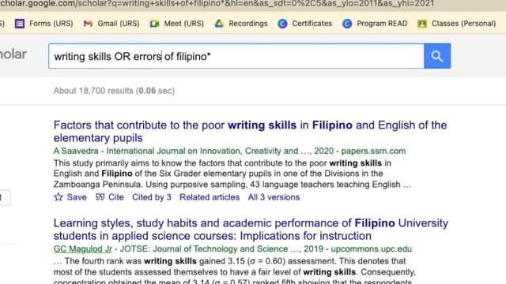The image size is (506, 284).
Task: Open the Program READ bookmark label
Action: 382,24
